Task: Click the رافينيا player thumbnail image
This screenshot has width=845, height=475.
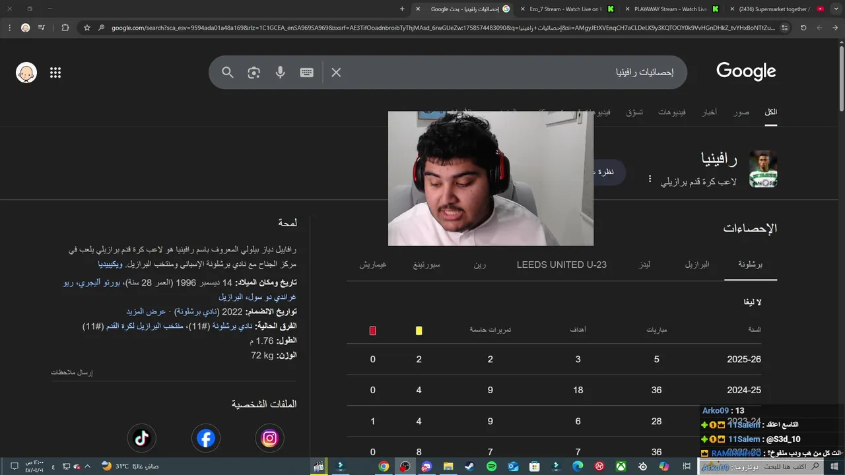Action: coord(763,169)
